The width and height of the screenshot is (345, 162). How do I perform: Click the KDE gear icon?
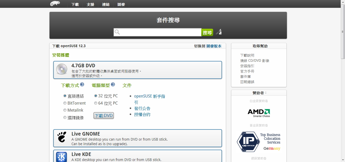pos(62,157)
